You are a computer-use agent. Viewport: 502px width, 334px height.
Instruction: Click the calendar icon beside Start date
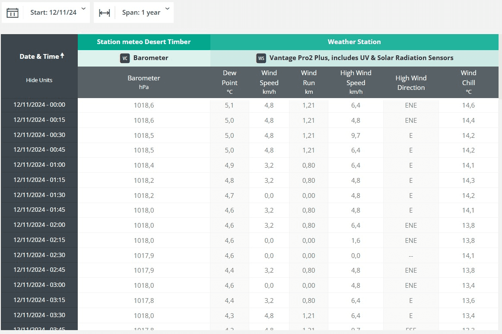pos(13,13)
